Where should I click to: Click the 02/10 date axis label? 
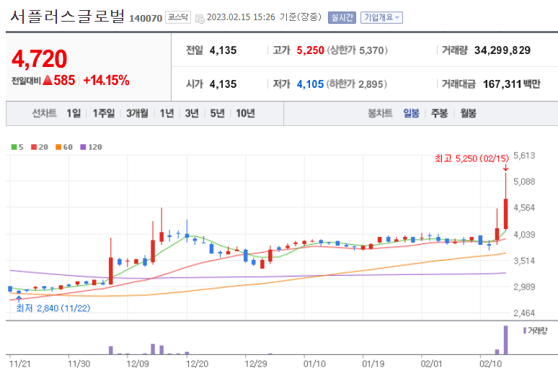tap(490, 364)
